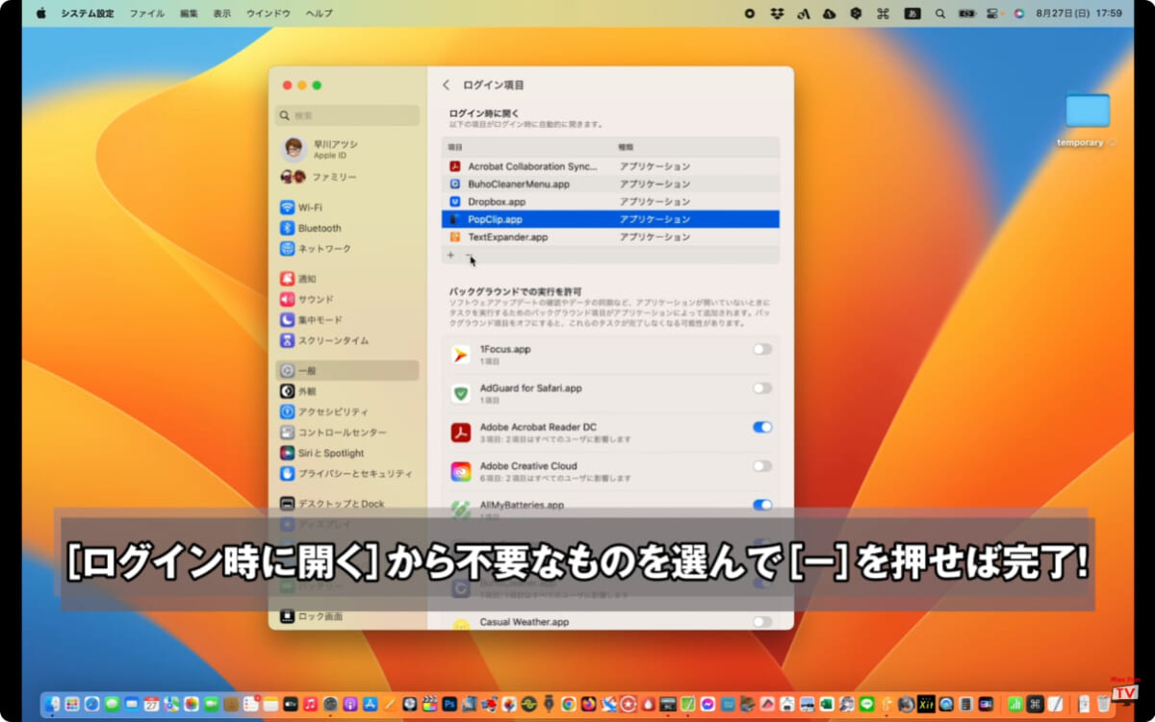Click the minus button to remove login item
1155x722 pixels.
click(469, 255)
